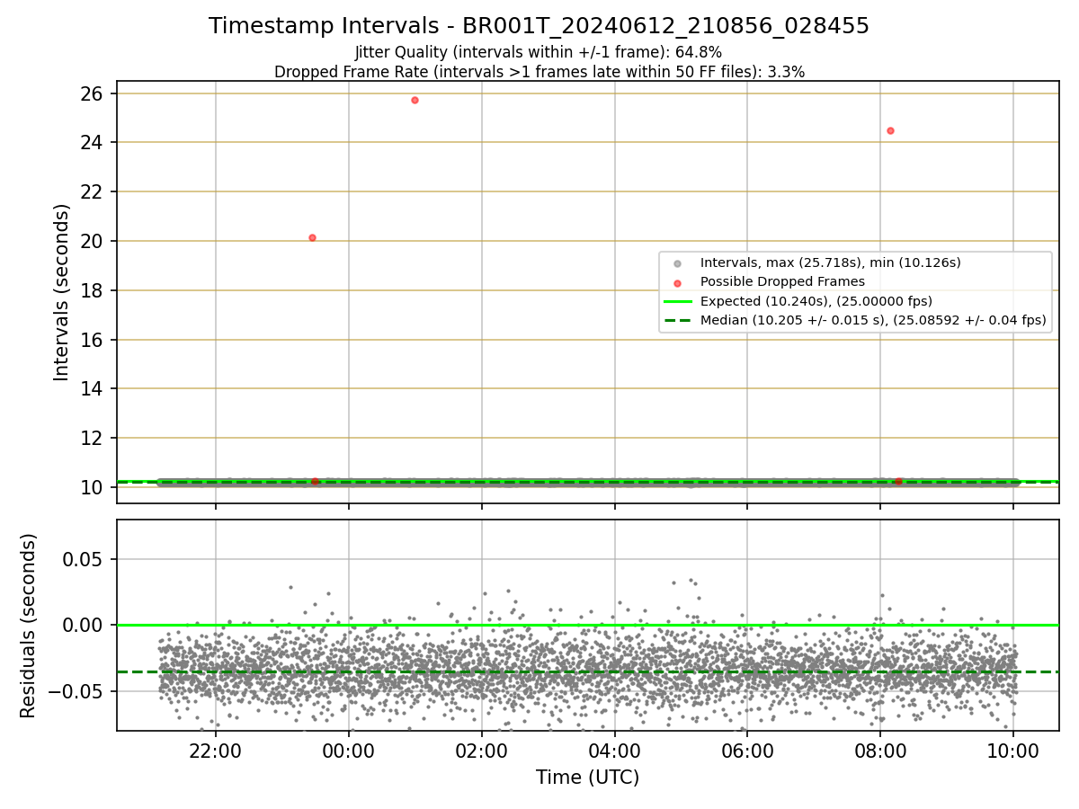1079x809 pixels.
Task: Click the '04:00' x-axis tick label
Action: (x=614, y=751)
